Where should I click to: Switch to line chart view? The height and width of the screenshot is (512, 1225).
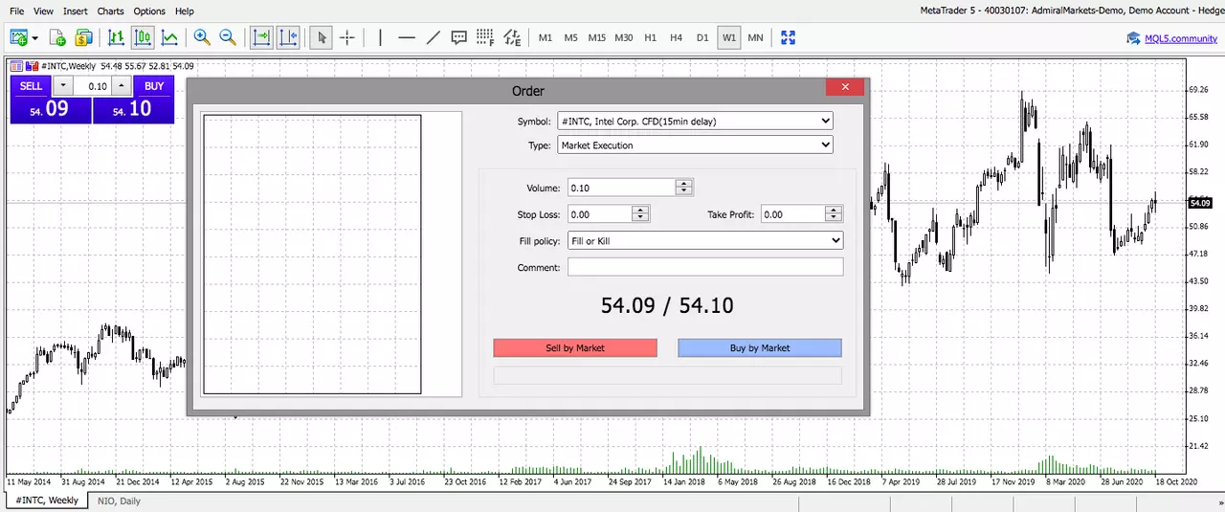tap(169, 38)
